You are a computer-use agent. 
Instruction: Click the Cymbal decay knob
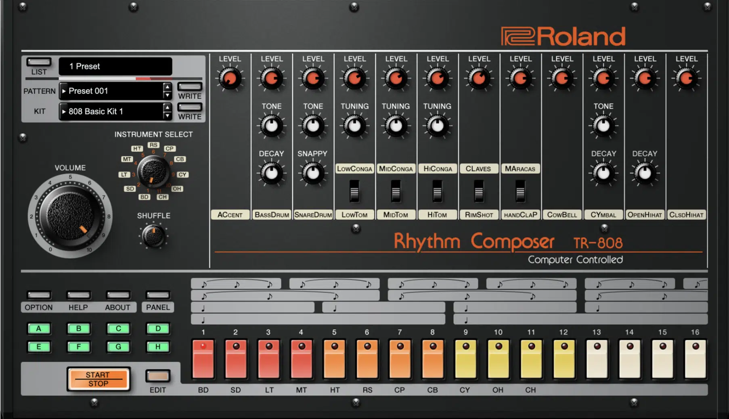pos(603,173)
